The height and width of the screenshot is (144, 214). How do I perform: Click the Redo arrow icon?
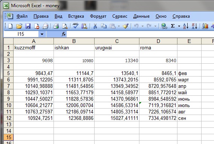tap(149, 26)
